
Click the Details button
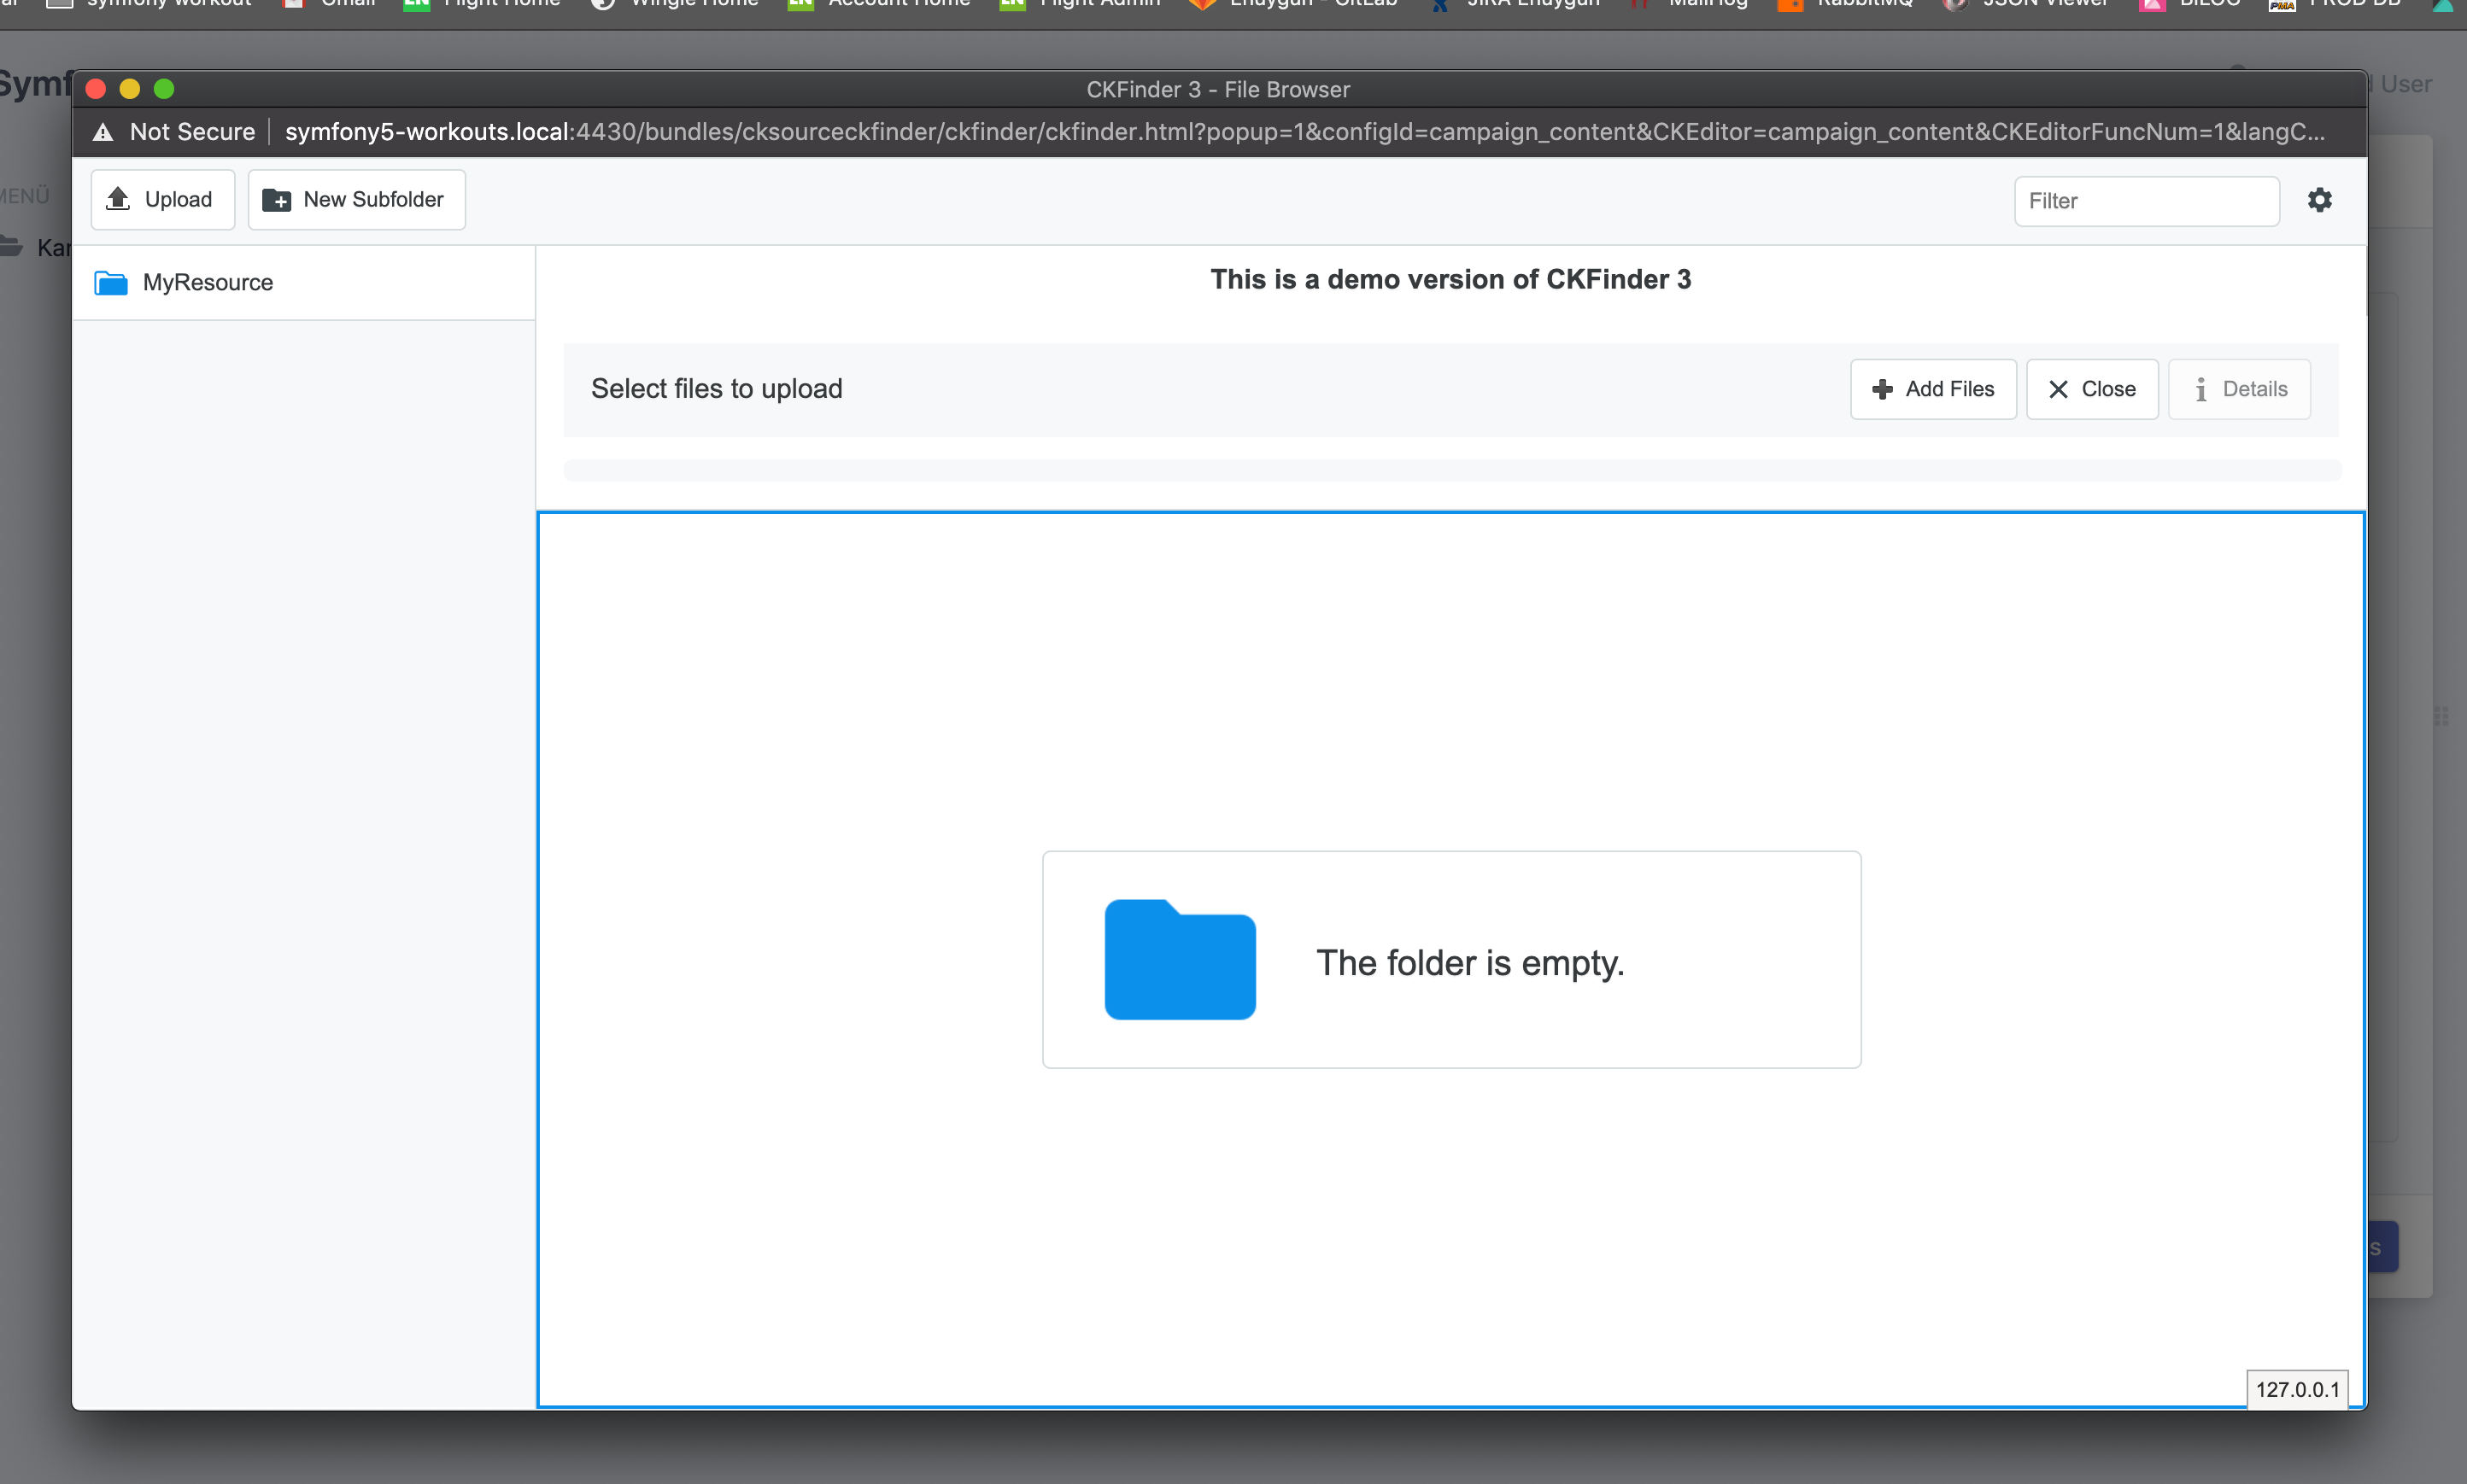[2238, 389]
